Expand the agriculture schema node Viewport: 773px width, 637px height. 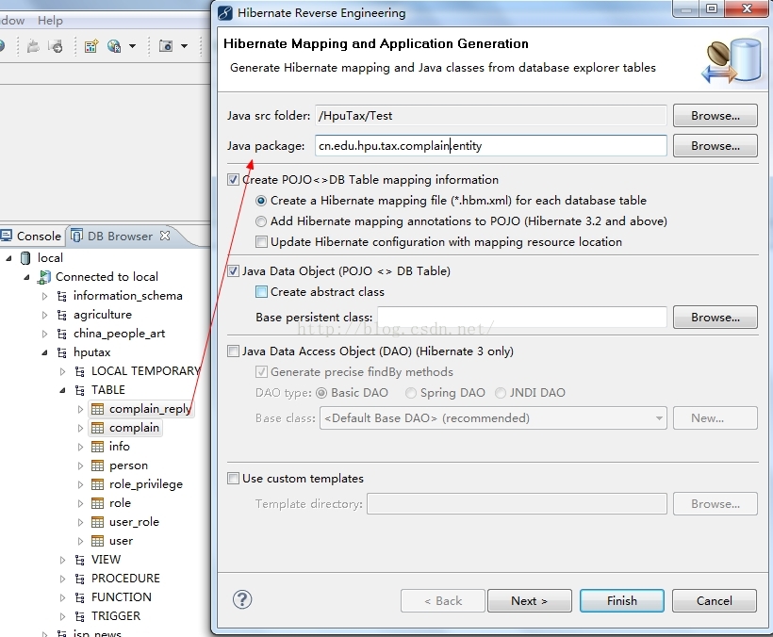[45, 315]
